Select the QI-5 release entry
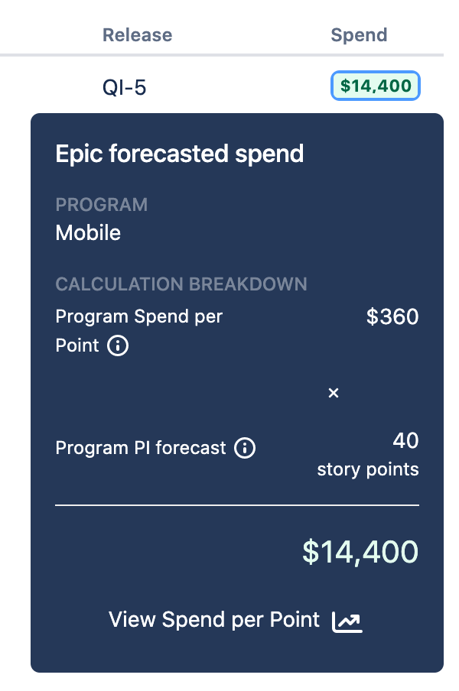Image resolution: width=459 pixels, height=691 pixels. pyautogui.click(x=122, y=86)
